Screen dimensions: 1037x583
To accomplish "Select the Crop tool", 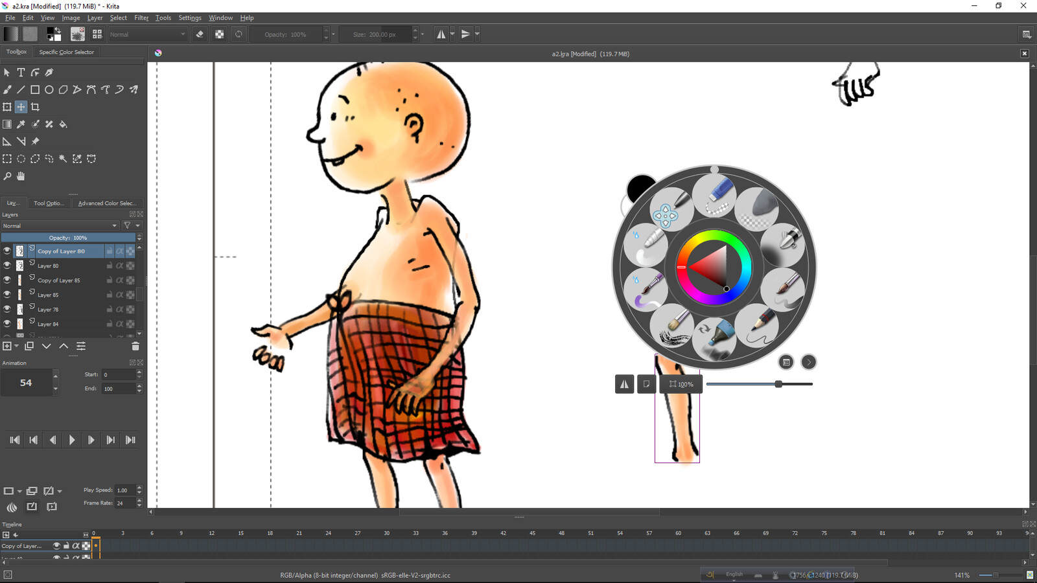I will click(35, 107).
